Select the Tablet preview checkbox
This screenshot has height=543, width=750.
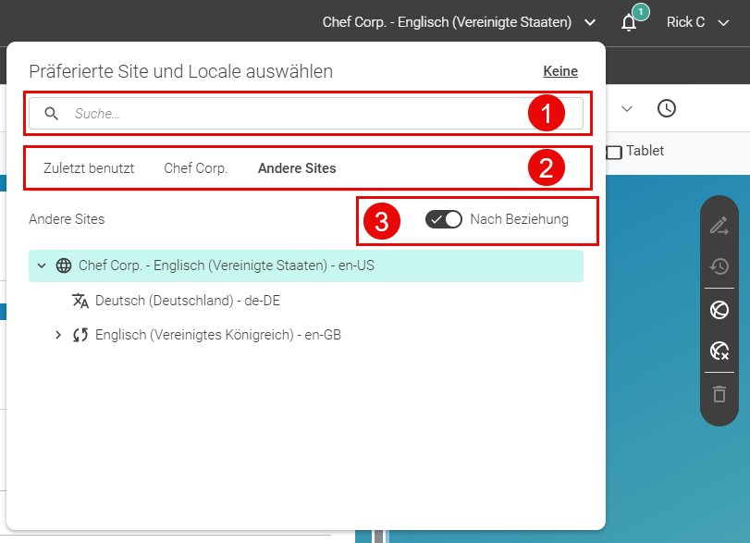click(x=614, y=152)
